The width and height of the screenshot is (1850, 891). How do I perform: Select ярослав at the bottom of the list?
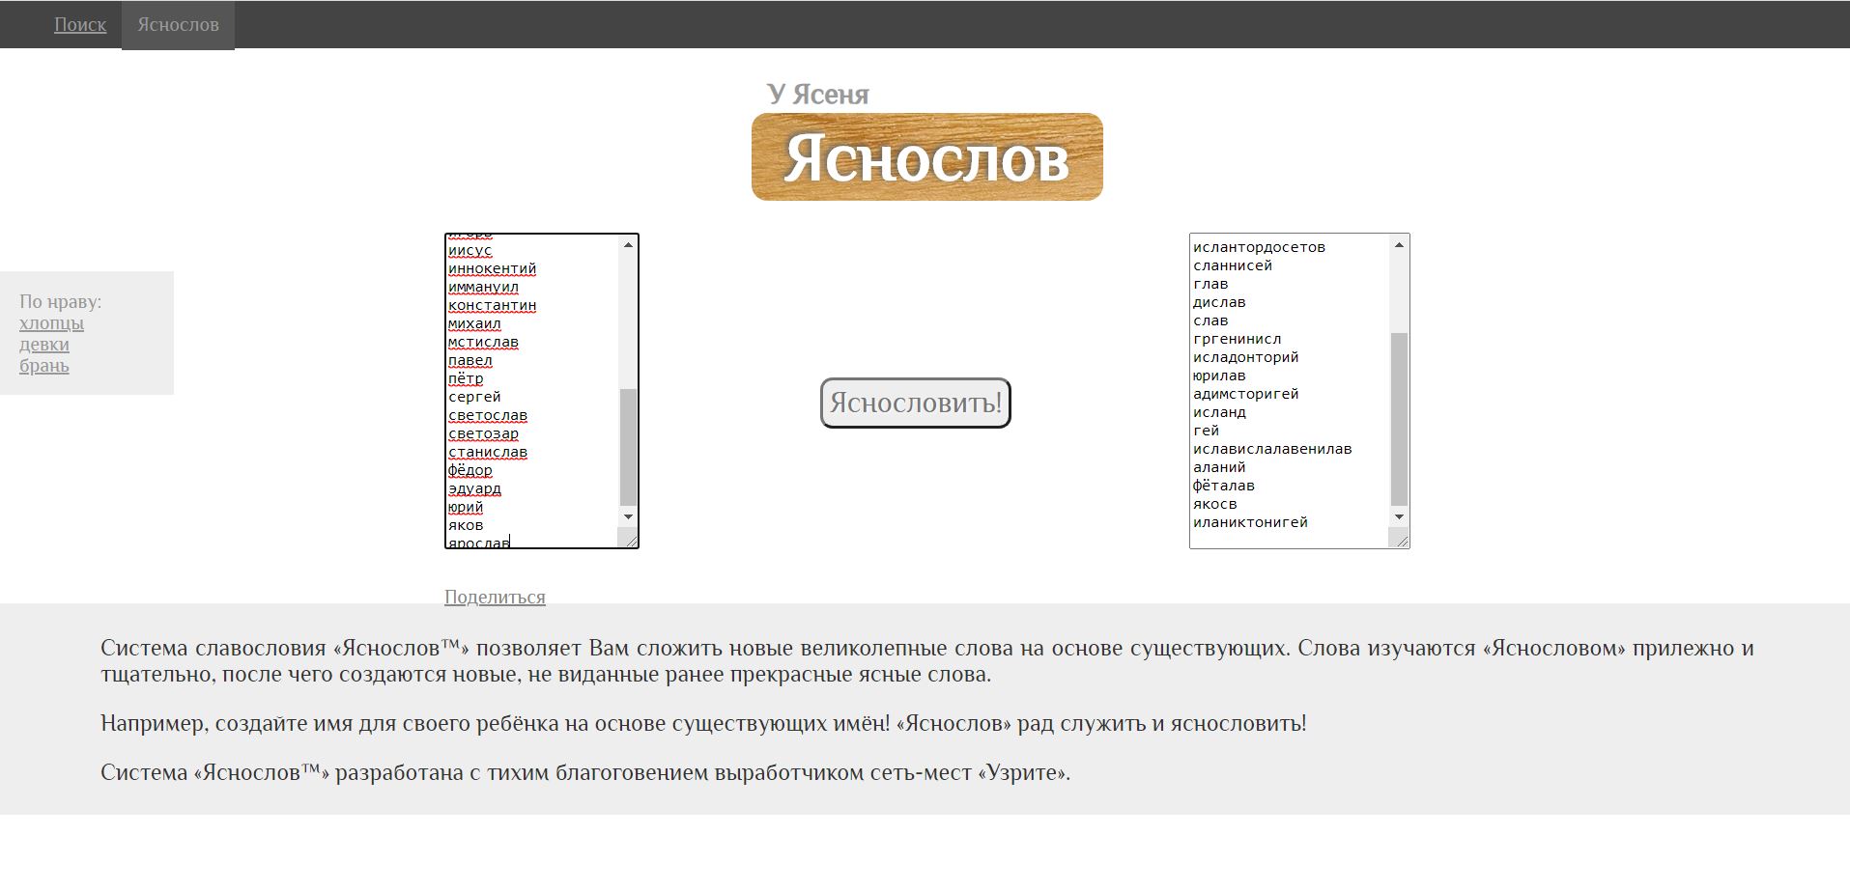pos(479,541)
